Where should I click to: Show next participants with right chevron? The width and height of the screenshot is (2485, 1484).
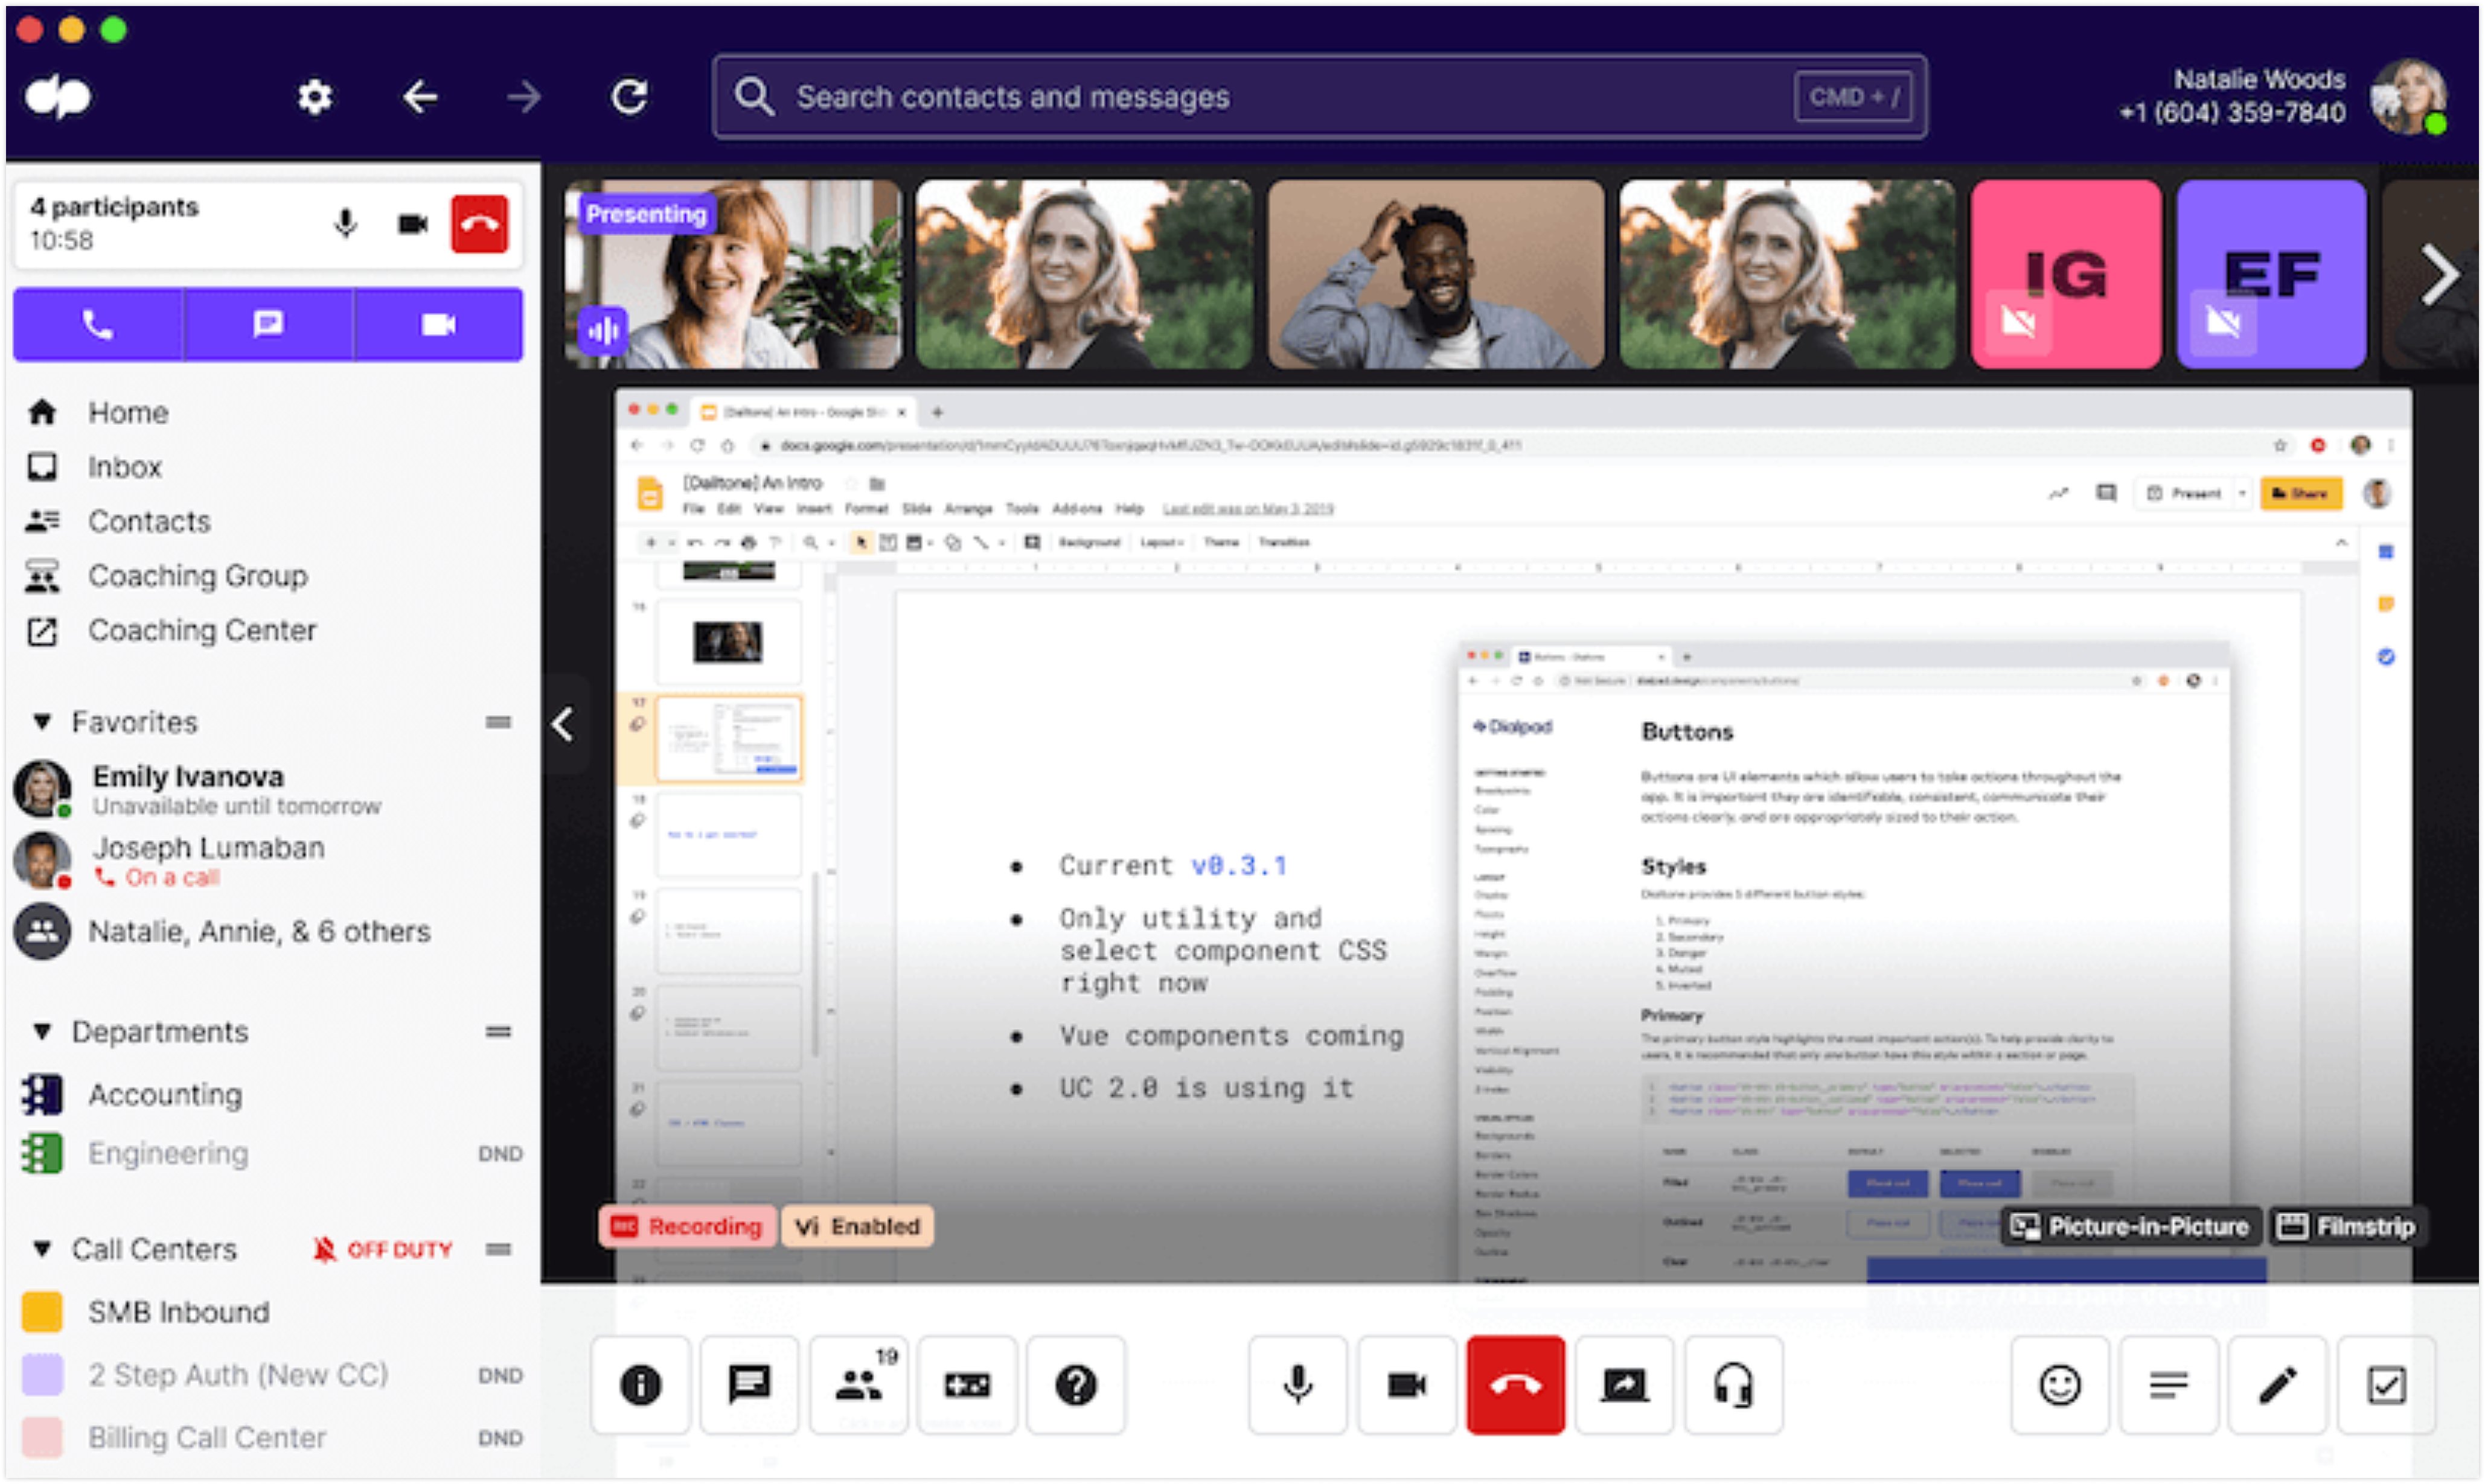click(x=2439, y=274)
